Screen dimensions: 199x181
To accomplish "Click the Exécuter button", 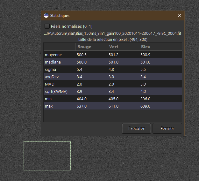I will [x=136, y=128].
